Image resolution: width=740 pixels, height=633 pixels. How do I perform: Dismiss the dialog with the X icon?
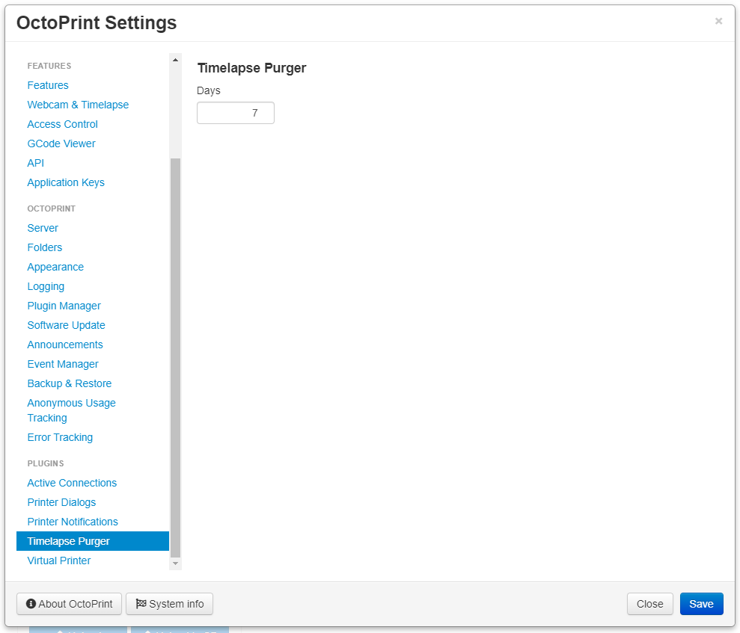tap(718, 21)
